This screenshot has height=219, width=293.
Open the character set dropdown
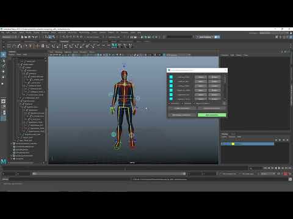229,174
